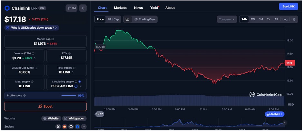Expand more social links chevron
This screenshot has height=132, width=303.
click(84, 127)
